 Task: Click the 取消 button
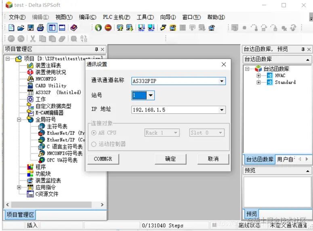(213, 159)
